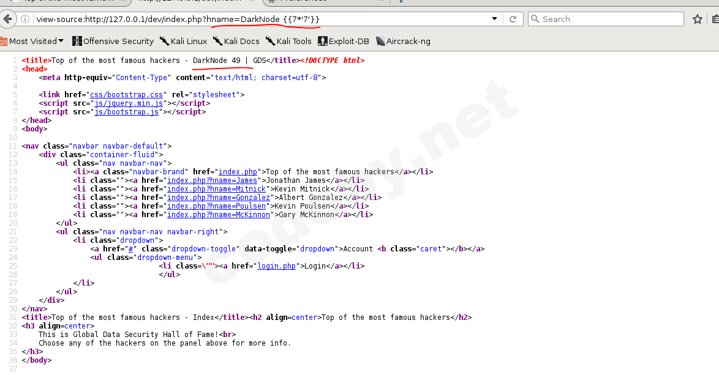Open index.php?hname=James link
Image resolution: width=719 pixels, height=375 pixels.
pyautogui.click(x=212, y=180)
